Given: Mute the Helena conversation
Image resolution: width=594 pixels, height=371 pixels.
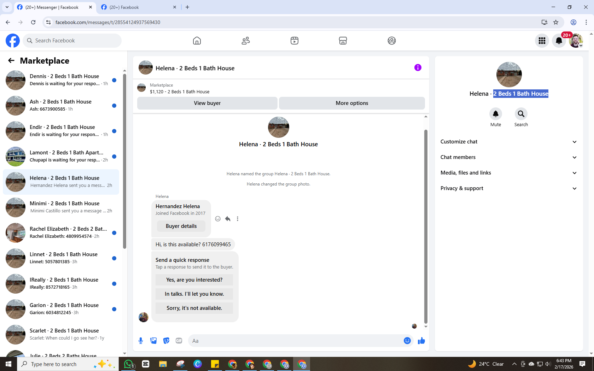Looking at the screenshot, I should click(496, 114).
